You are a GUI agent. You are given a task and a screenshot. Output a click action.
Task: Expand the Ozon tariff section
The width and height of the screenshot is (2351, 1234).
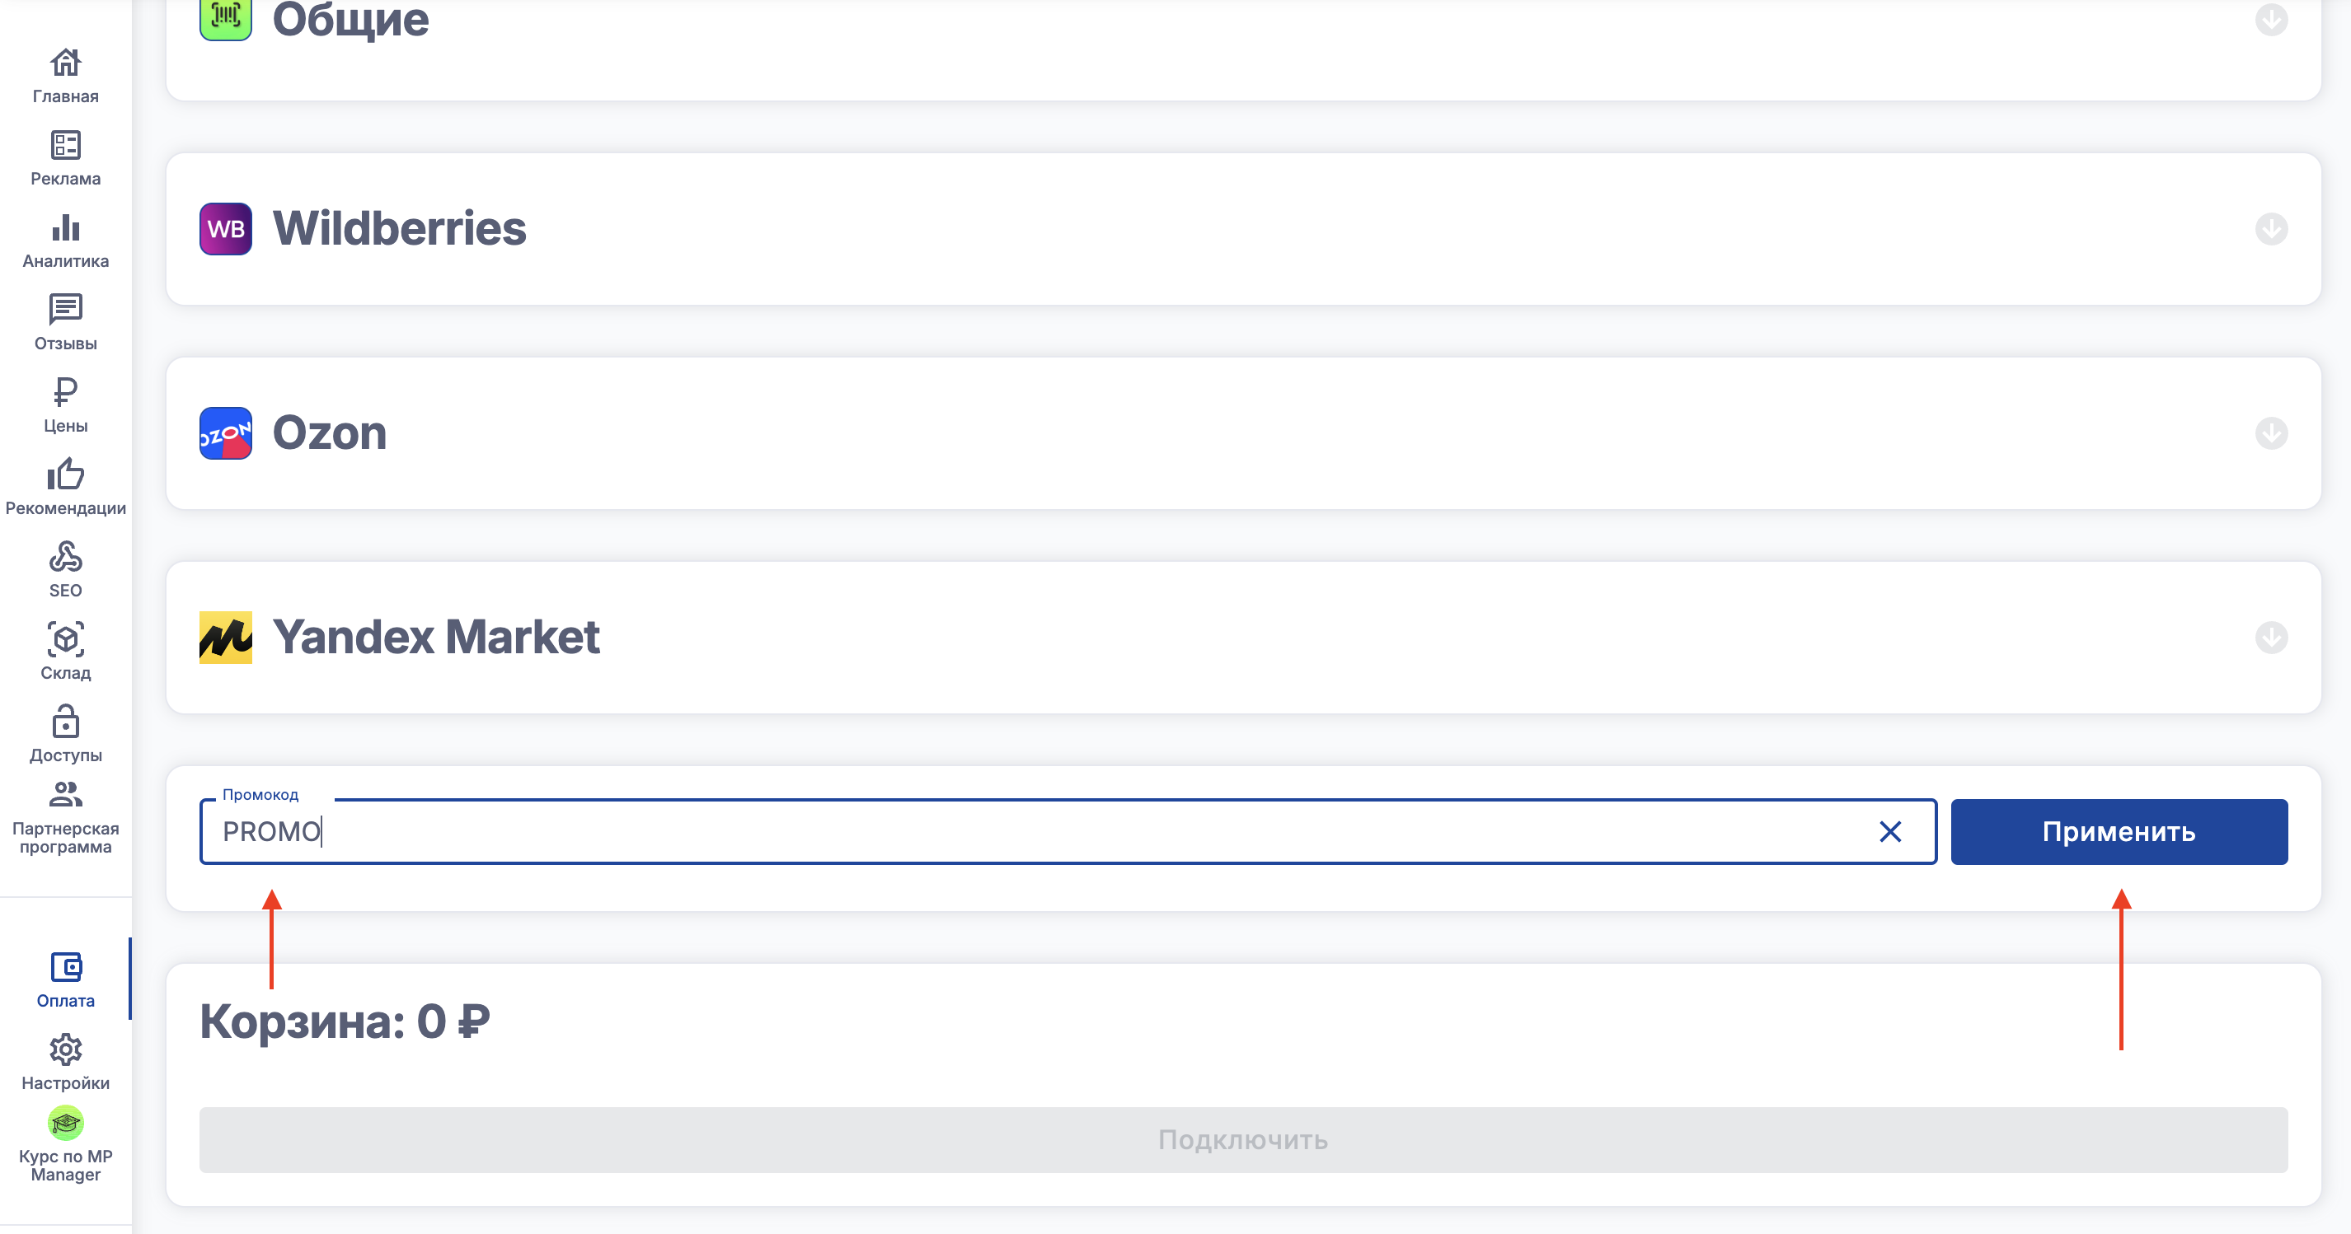pos(2271,433)
